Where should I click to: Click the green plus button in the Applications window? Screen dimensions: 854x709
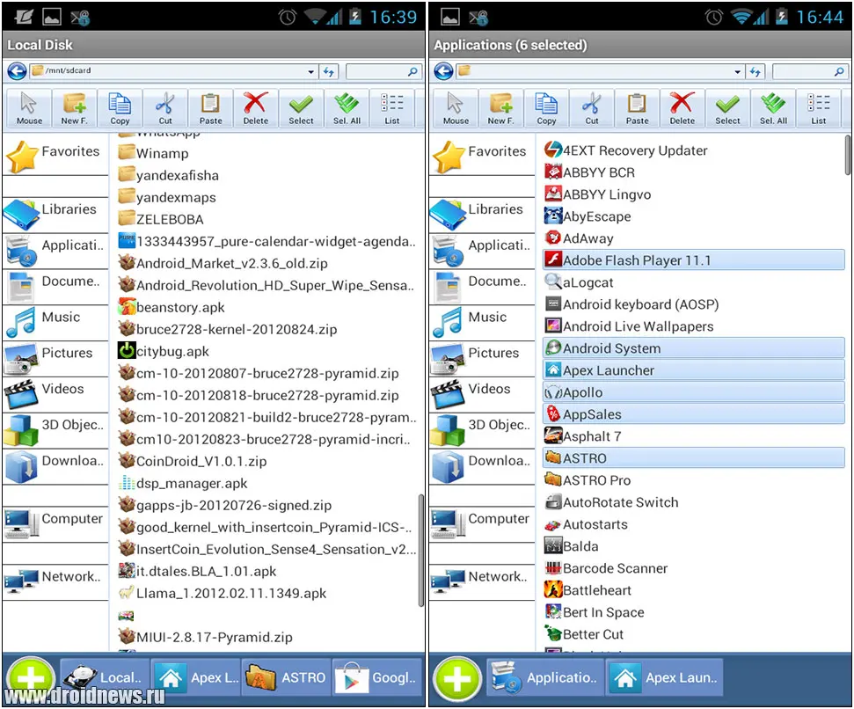click(x=457, y=679)
